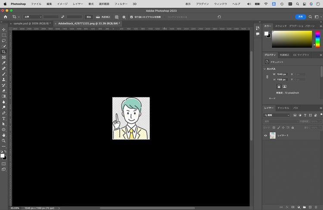Select the Lasso tool
This screenshot has height=210, width=323.
coord(4,41)
